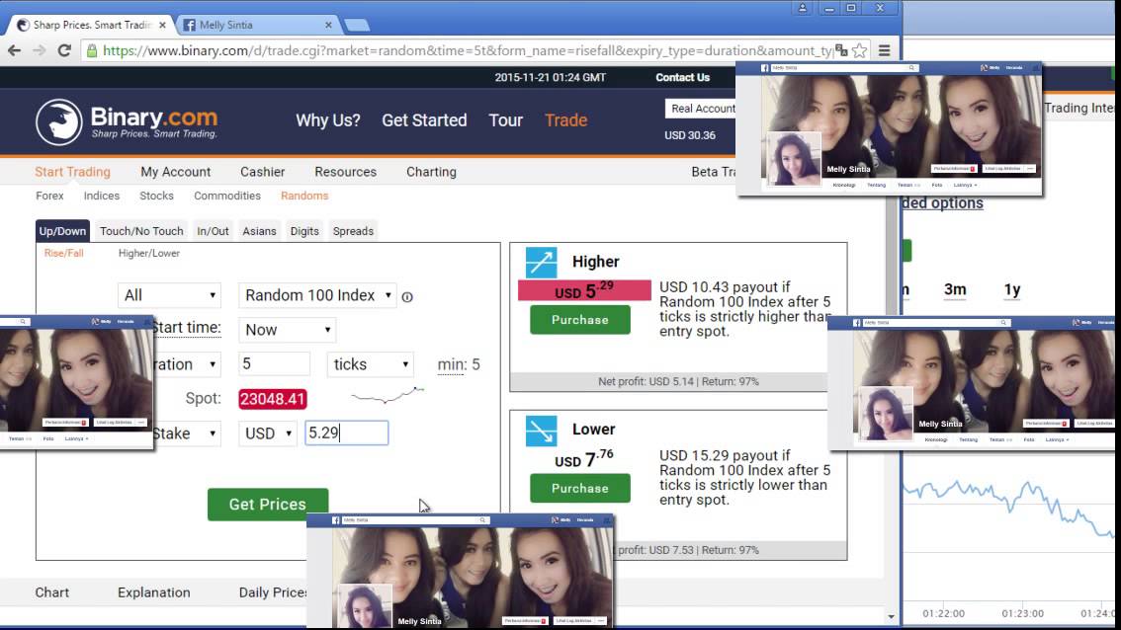Open the Resources menu
Screen dimensions: 1121x630
pos(345,172)
